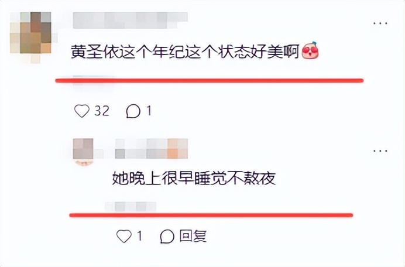Image resolution: width=405 pixels, height=267 pixels.
Task: Click the reply count 1 beside the bubble
Action: point(149,111)
